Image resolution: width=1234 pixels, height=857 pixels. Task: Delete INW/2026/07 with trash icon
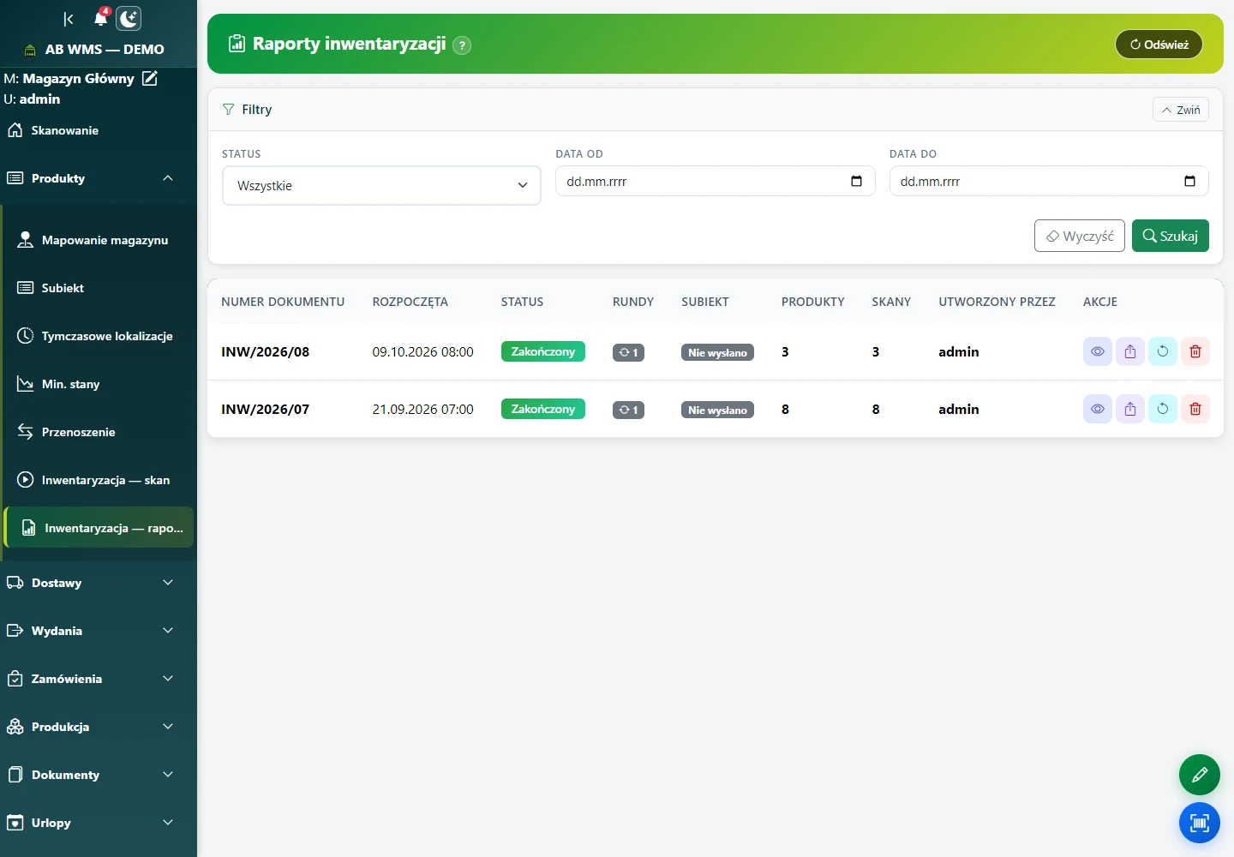[x=1195, y=409]
